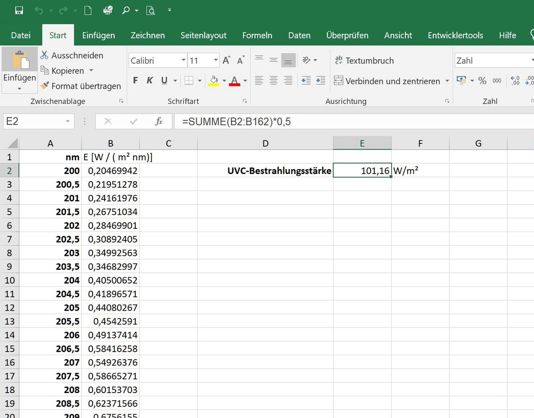The width and height of the screenshot is (534, 418).
Task: Switch to the Einfügen ribbon tab
Action: tap(98, 35)
